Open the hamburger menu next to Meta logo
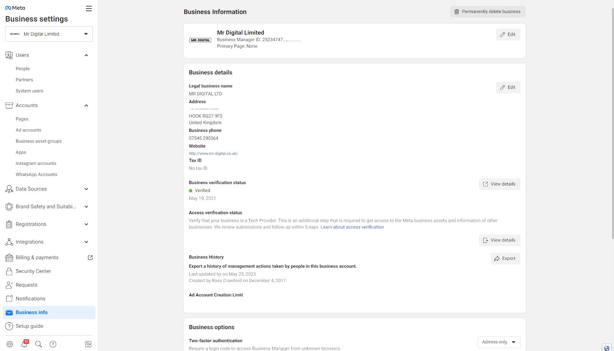Screen dimensions: 614x351 pos(89,8)
